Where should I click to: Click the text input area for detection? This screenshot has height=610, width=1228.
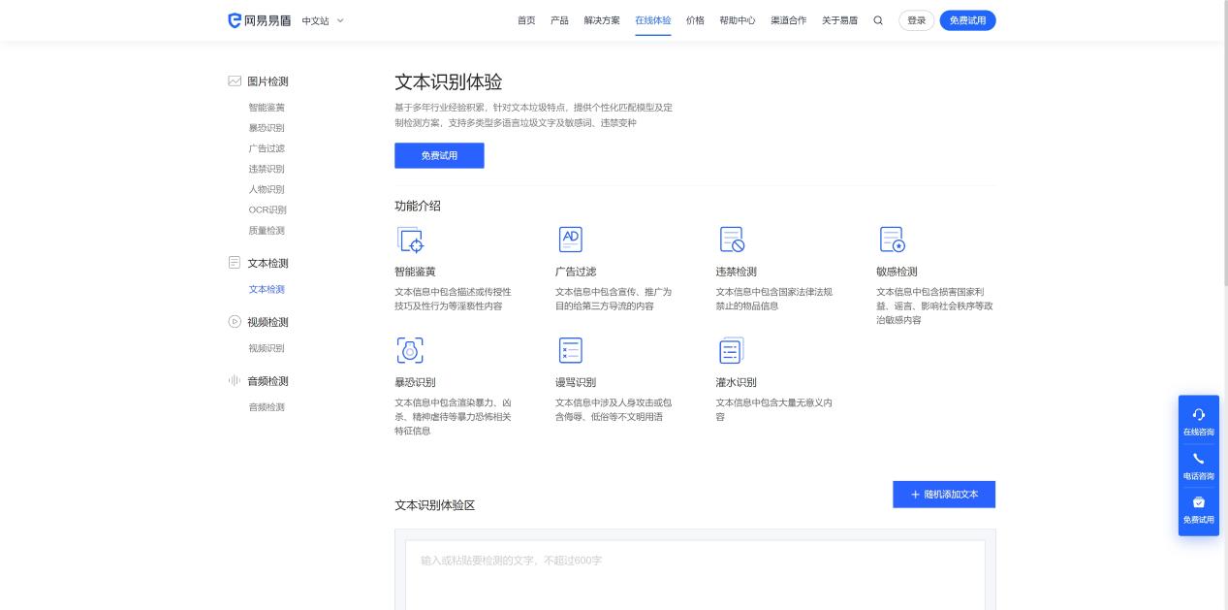tap(695, 574)
